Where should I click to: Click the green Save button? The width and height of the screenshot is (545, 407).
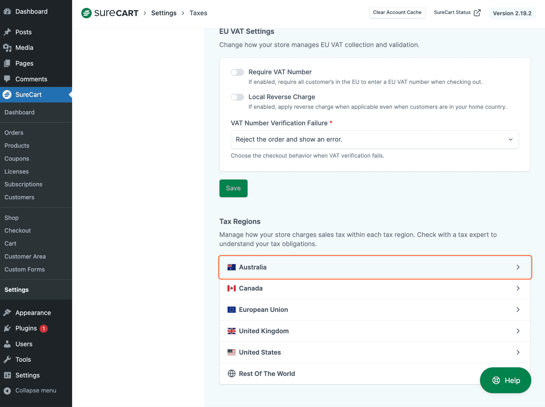tap(233, 188)
